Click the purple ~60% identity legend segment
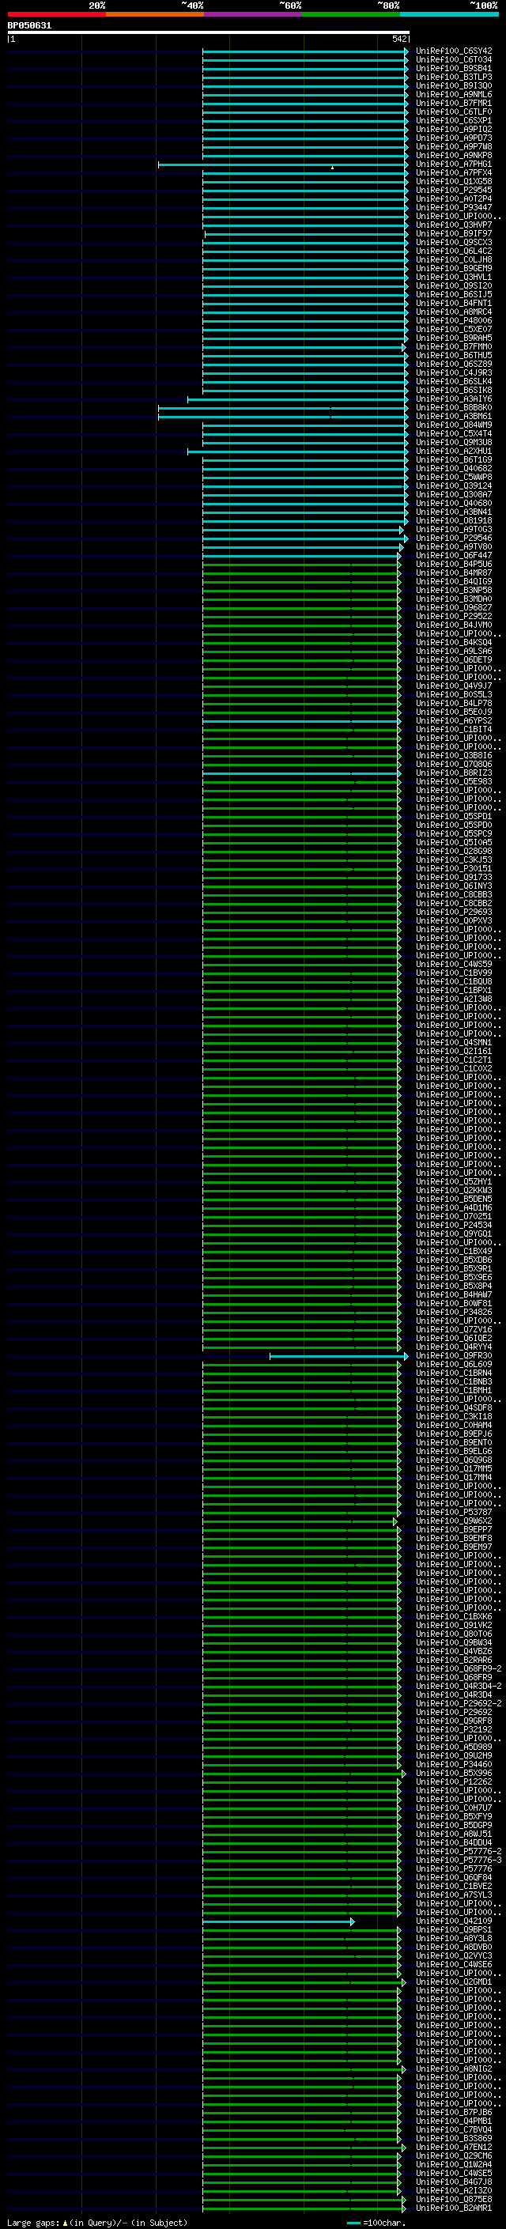The image size is (506, 2229). point(252,14)
